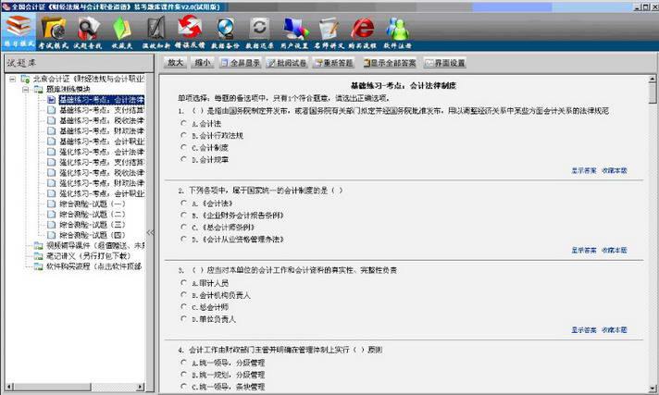Select tree item 强化练习-考点：会计职业
Screen dimensions: 659x395
(101, 193)
